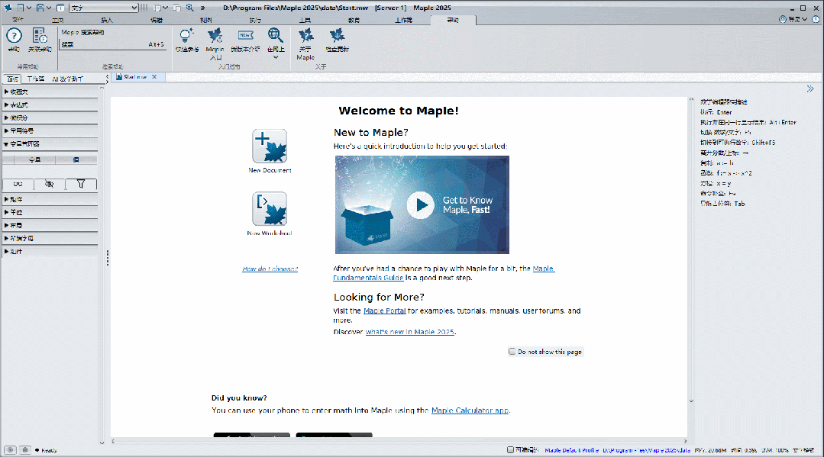Image resolution: width=824 pixels, height=457 pixels.
Task: Switch to the 主页 home ribbon tab
Action: 58,20
